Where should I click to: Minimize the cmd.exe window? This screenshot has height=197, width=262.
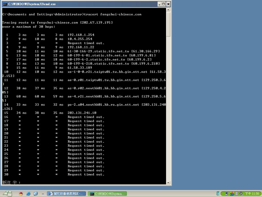(159, 4)
